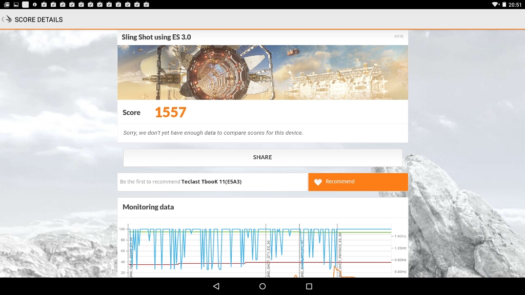525x295 pixels.
Task: Tap the Android Home circle button
Action: [262, 286]
